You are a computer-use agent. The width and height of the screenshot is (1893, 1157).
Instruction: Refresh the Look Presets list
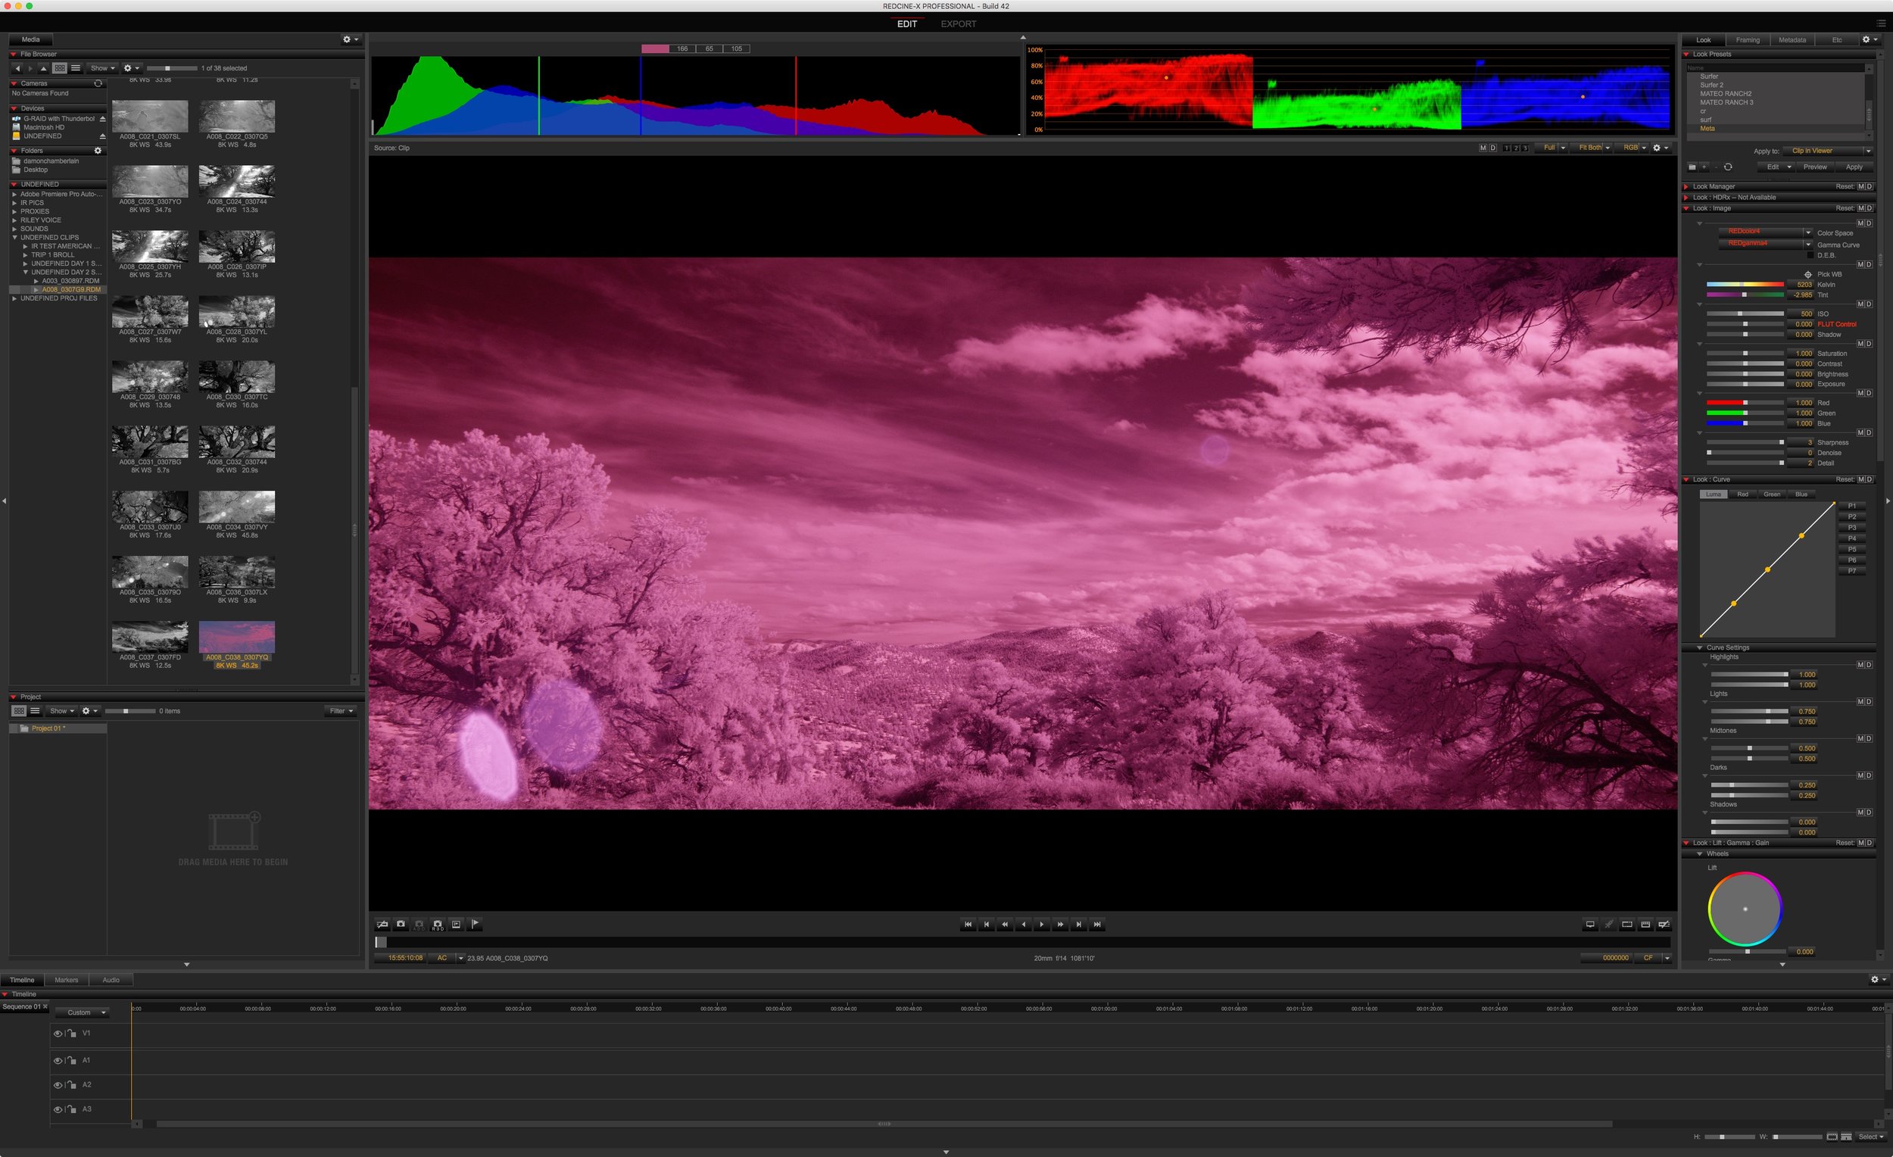[x=1728, y=167]
